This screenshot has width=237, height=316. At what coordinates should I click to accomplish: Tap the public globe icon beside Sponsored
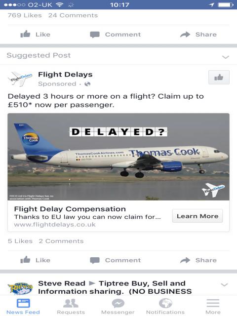coord(87,84)
